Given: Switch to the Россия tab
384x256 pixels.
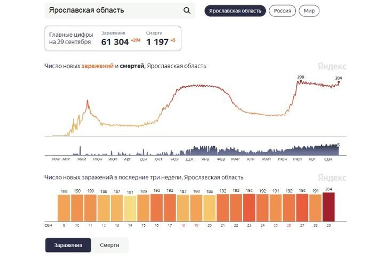Looking at the screenshot, I should pyautogui.click(x=282, y=11).
